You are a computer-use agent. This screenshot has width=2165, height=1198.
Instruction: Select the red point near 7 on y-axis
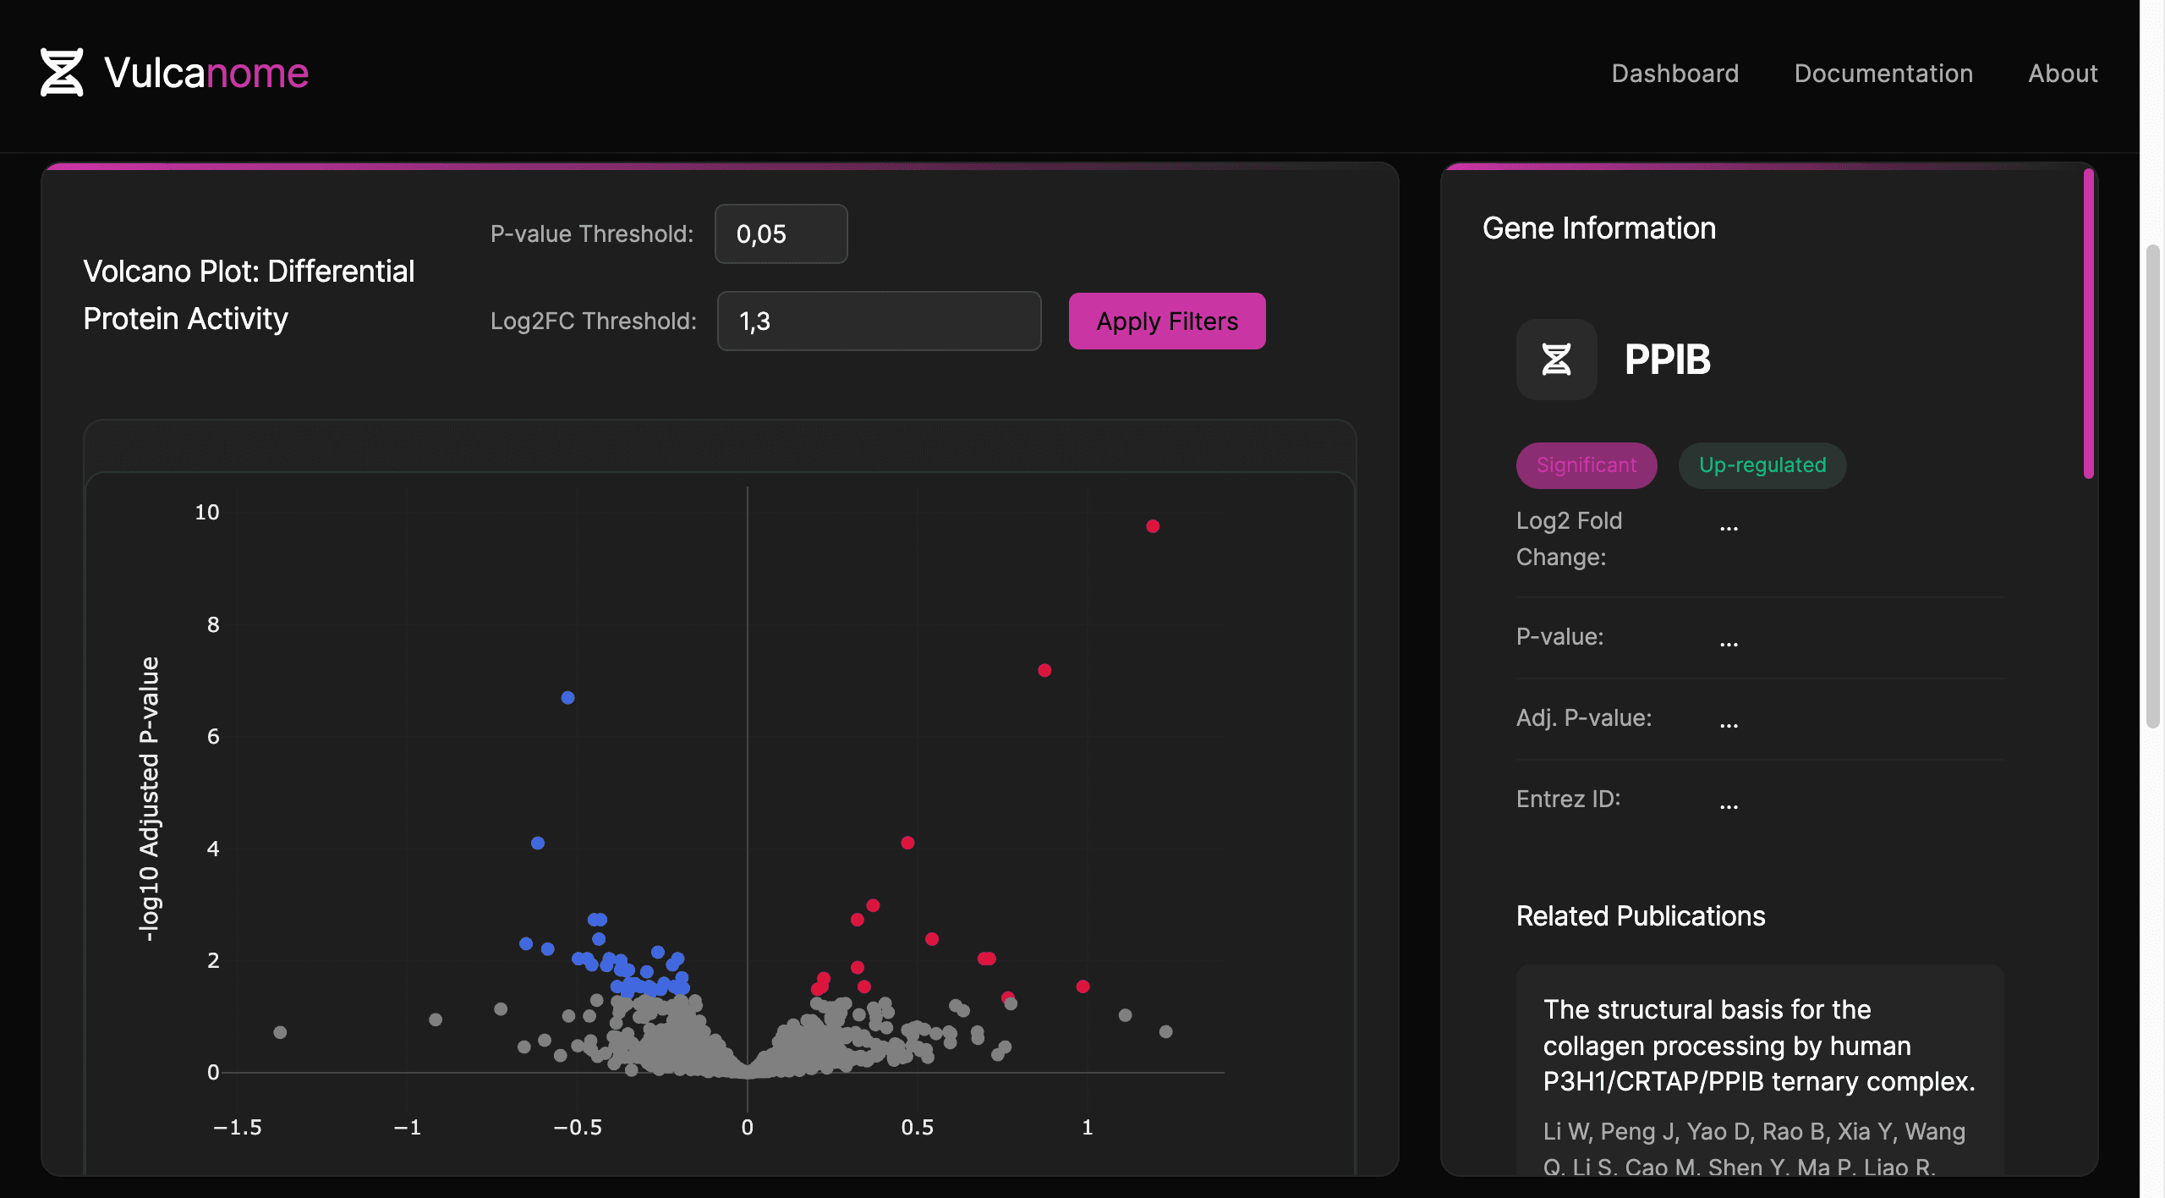(1044, 670)
